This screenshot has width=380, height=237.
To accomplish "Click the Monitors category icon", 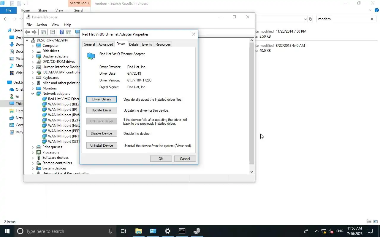I will 39,88.
